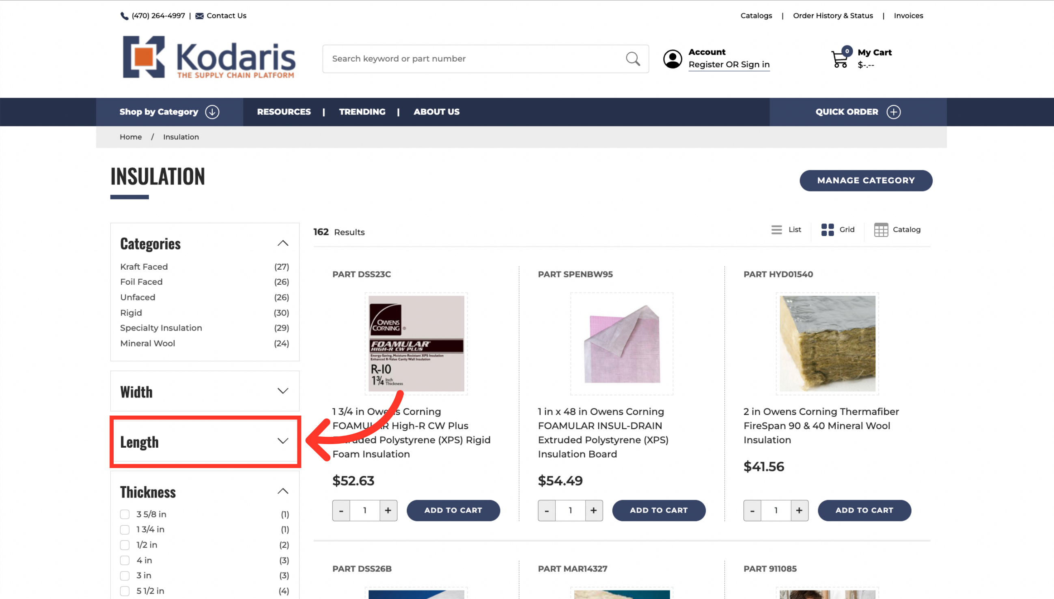Switch to Catalog view icon
1054x599 pixels.
tap(881, 230)
